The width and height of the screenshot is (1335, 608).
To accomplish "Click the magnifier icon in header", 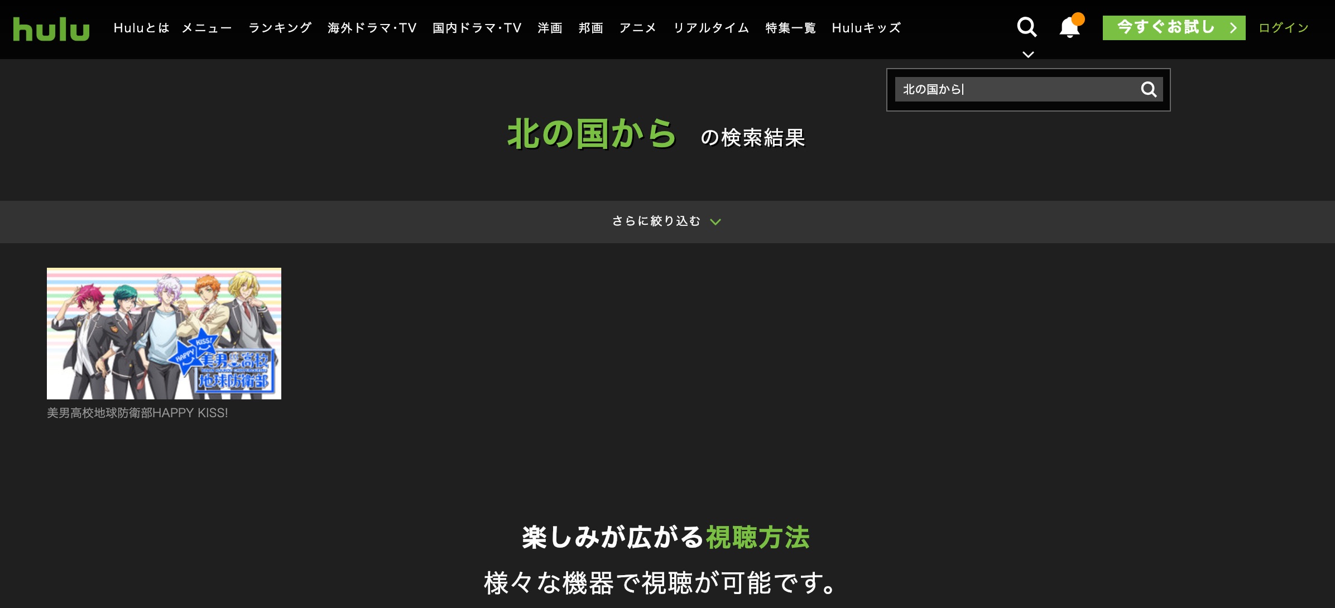I will coord(1026,27).
